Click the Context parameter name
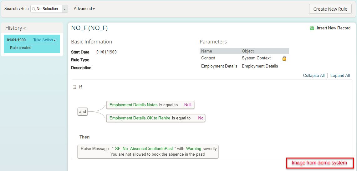The image size is (357, 171). pos(208,58)
